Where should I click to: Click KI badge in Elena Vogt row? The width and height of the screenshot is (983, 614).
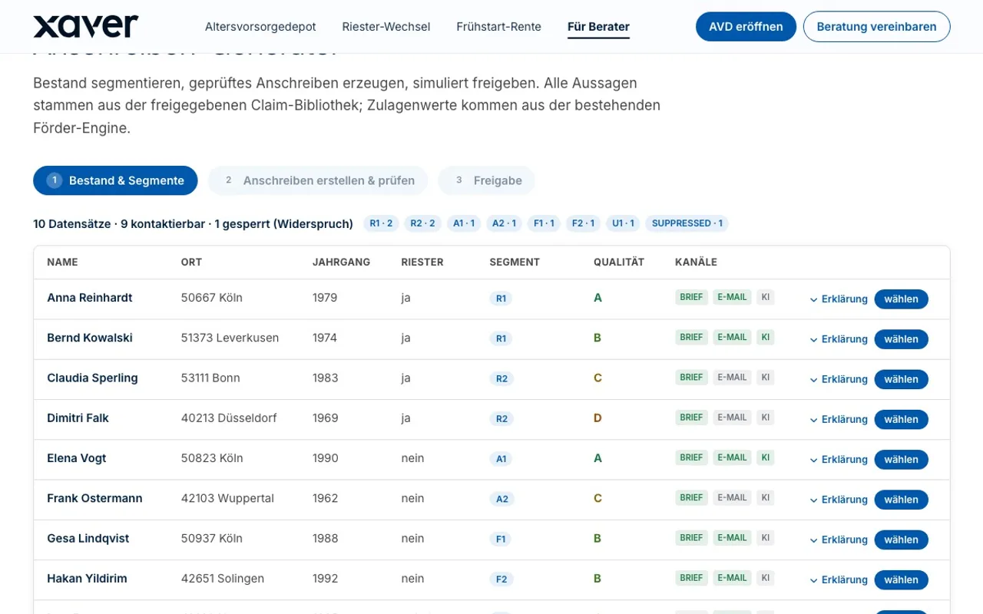766,457
